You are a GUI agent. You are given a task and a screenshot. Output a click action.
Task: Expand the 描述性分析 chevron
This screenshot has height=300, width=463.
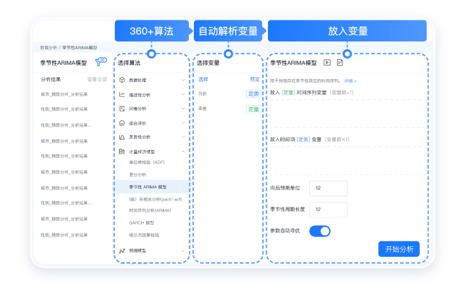(x=183, y=94)
